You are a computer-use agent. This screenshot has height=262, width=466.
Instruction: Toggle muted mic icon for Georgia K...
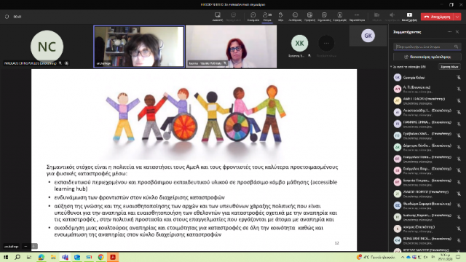coord(459,78)
